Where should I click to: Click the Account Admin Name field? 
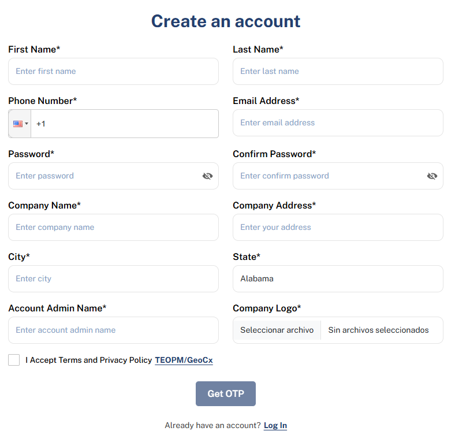tap(113, 330)
